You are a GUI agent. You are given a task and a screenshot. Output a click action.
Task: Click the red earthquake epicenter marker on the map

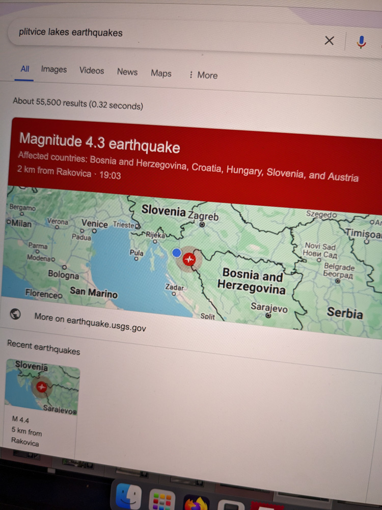click(189, 260)
